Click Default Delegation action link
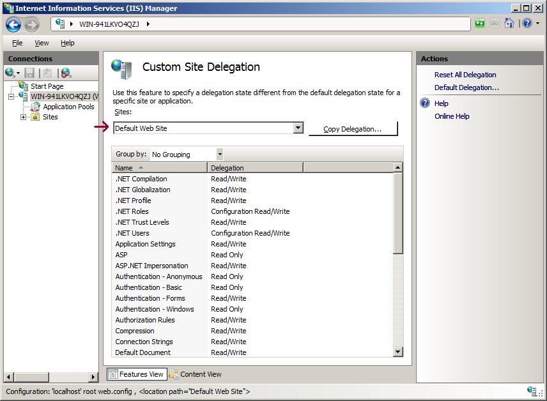The image size is (547, 401). pos(466,87)
